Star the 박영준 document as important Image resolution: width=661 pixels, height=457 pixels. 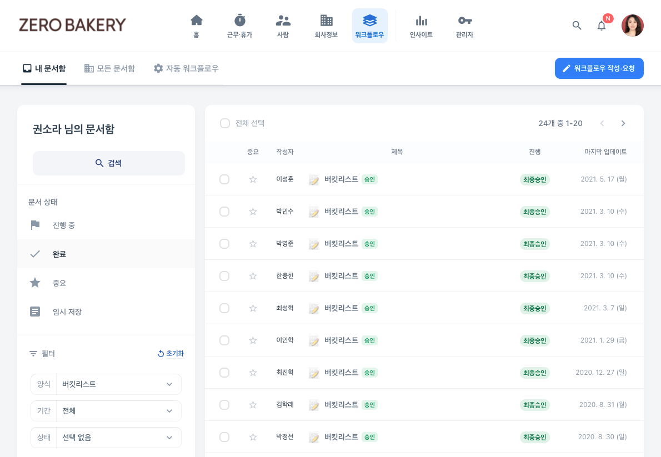coord(253,244)
